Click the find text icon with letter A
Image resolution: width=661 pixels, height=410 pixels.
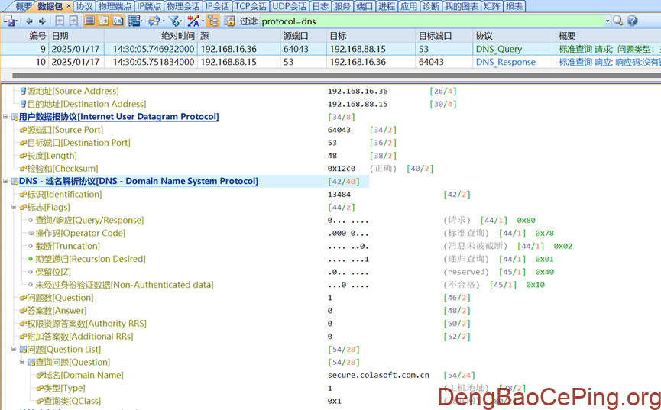pyautogui.click(x=194, y=21)
